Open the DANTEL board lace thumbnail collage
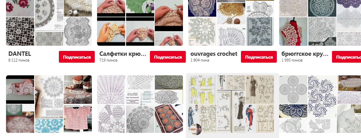361x138 pixels. [49, 23]
